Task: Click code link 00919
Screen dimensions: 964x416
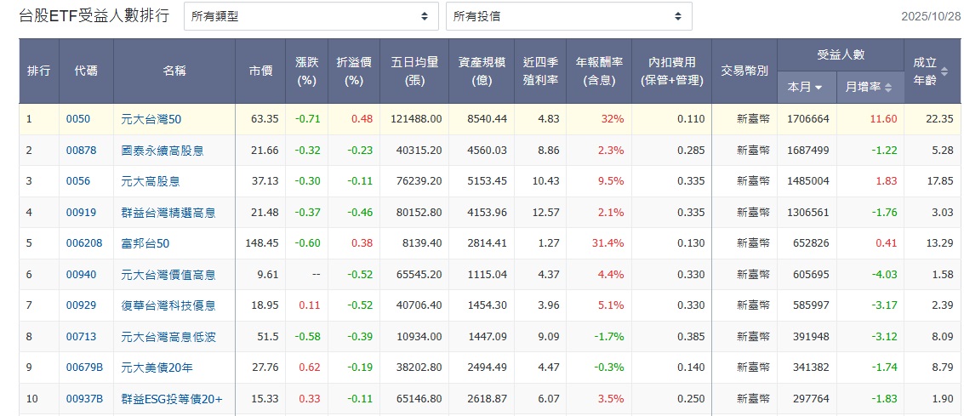Action: (81, 213)
